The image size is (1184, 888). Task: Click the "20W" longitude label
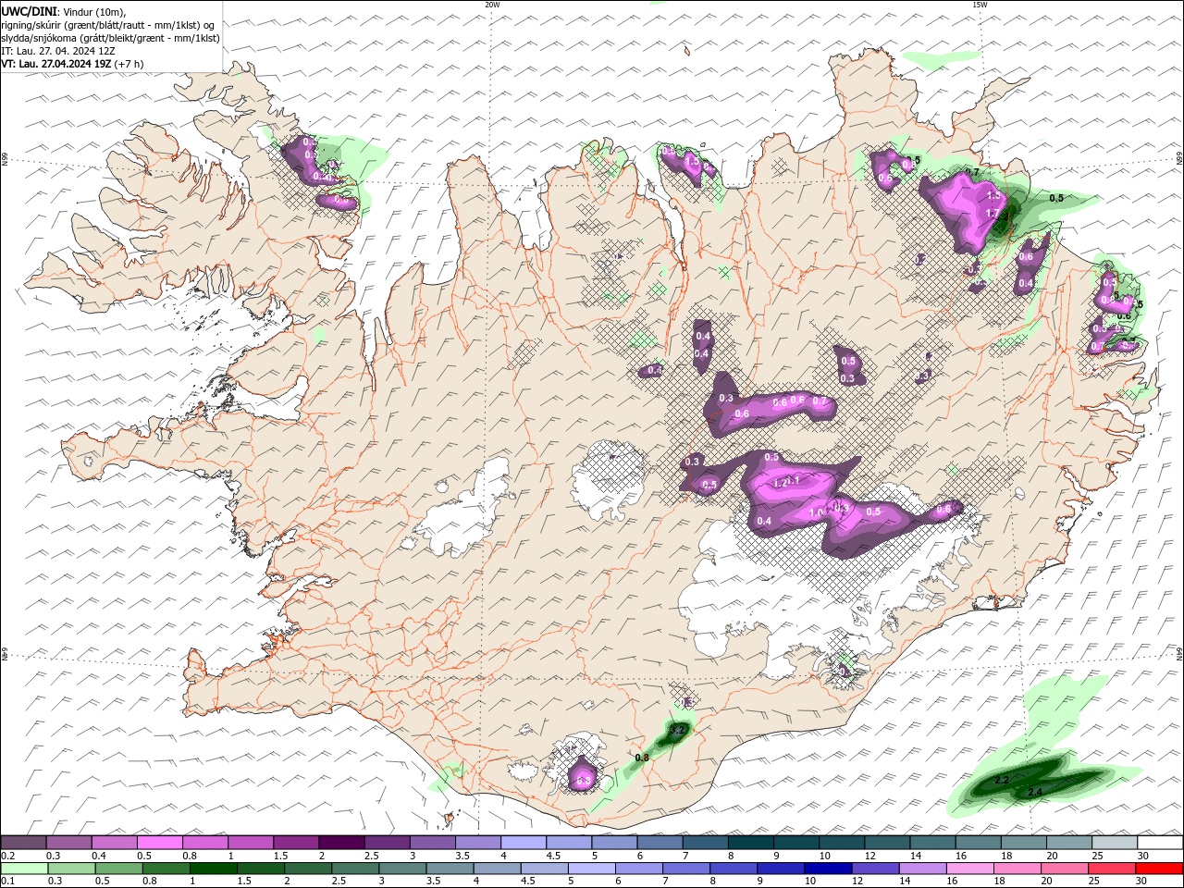(492, 5)
